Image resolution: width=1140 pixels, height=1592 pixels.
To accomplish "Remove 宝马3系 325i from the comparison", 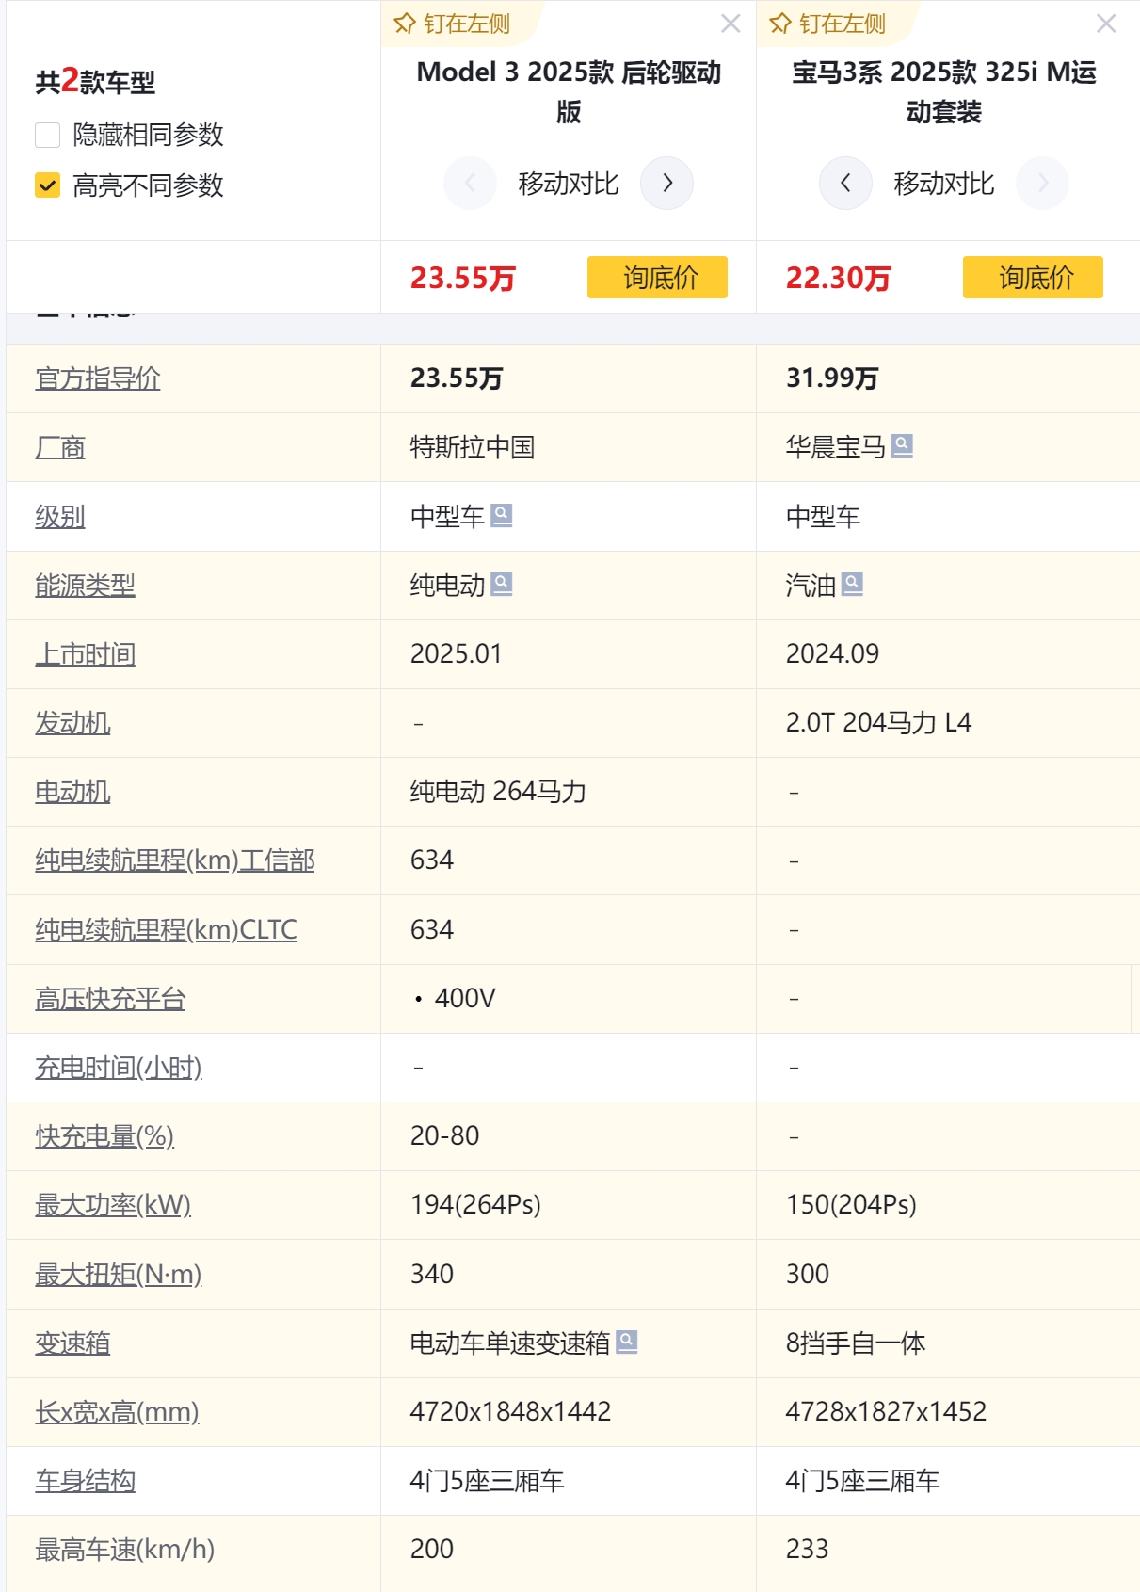I will pos(1106,24).
